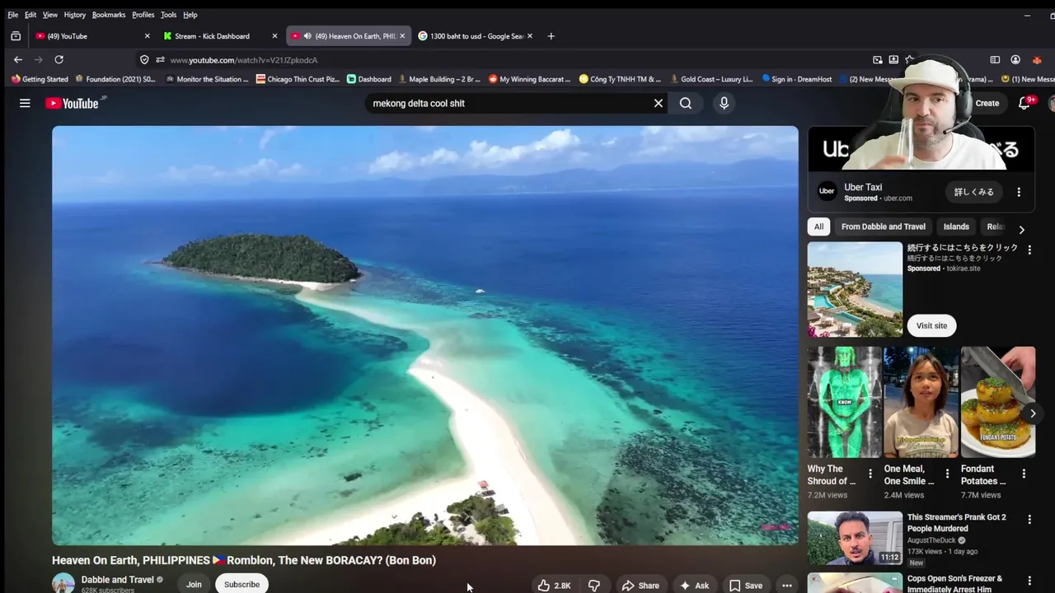The height and width of the screenshot is (593, 1055).
Task: Open more actions ellipsis under the video
Action: click(x=787, y=585)
